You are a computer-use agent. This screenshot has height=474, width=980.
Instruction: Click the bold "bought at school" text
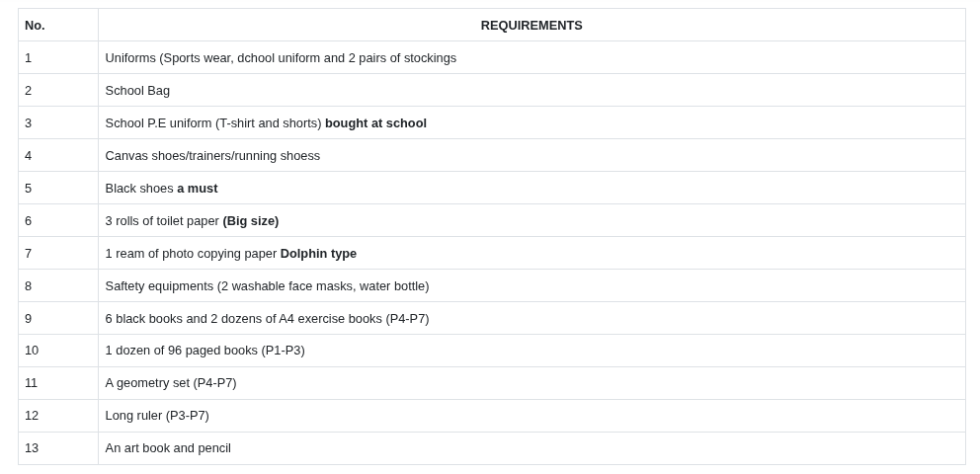[x=375, y=123]
